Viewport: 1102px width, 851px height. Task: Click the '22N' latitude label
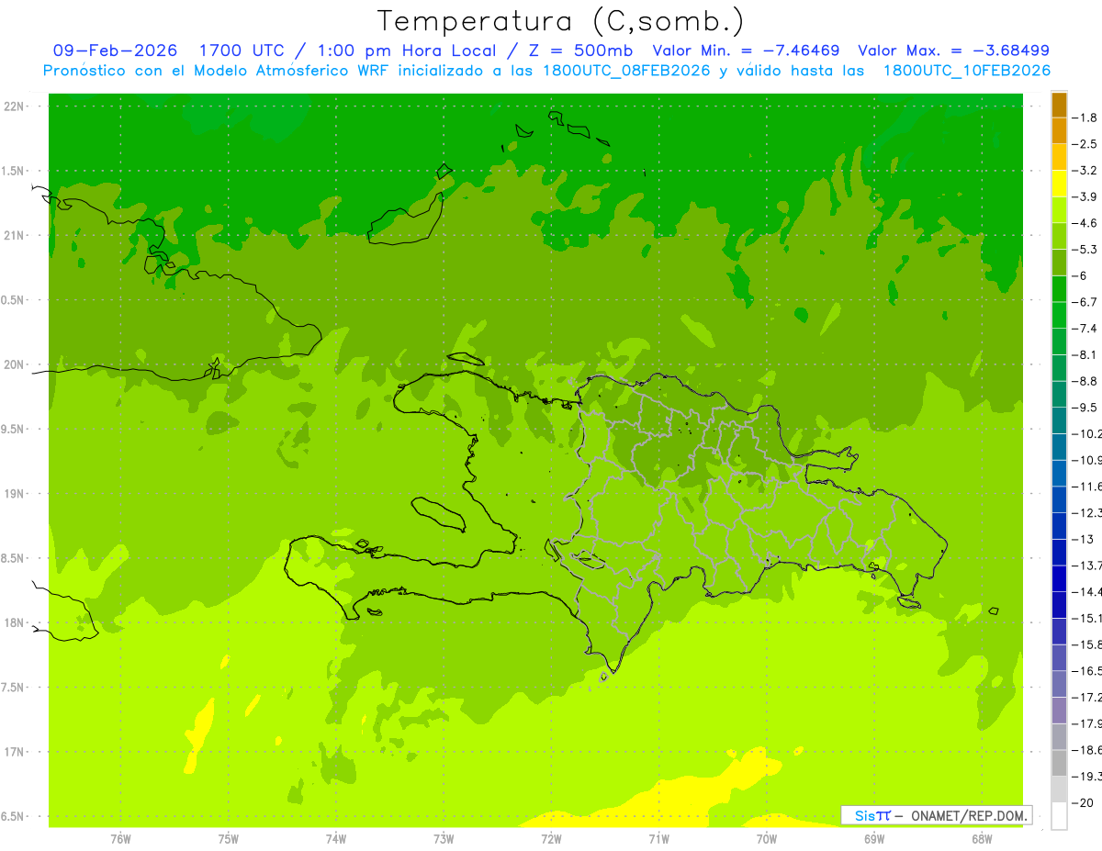(x=15, y=106)
